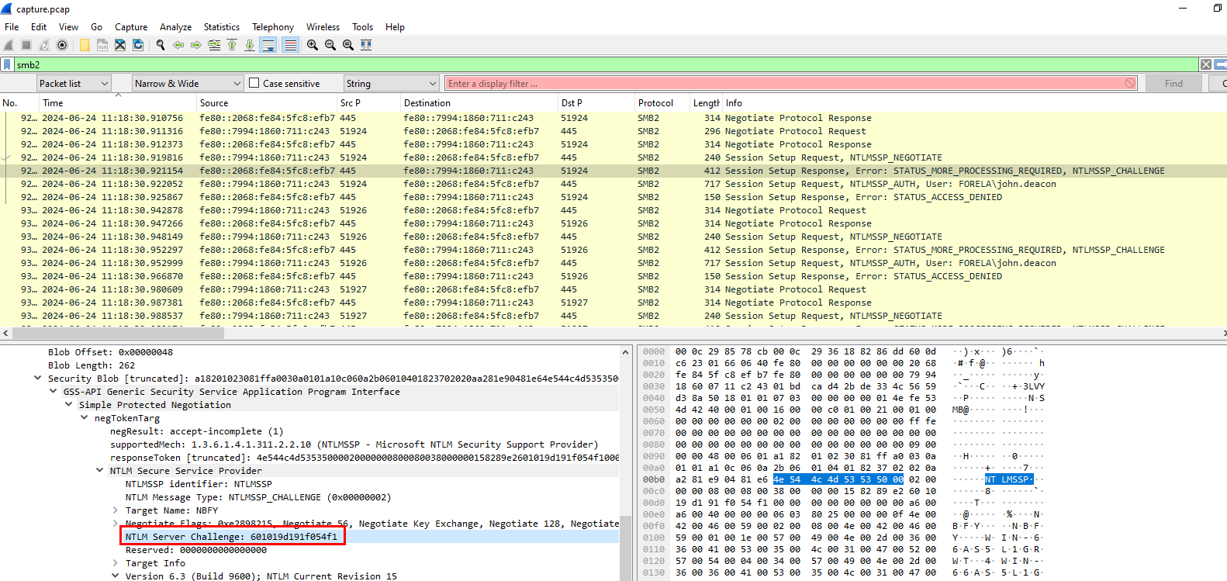Toggle auto-scroll during live capture
The width and height of the screenshot is (1227, 581).
pos(268,45)
